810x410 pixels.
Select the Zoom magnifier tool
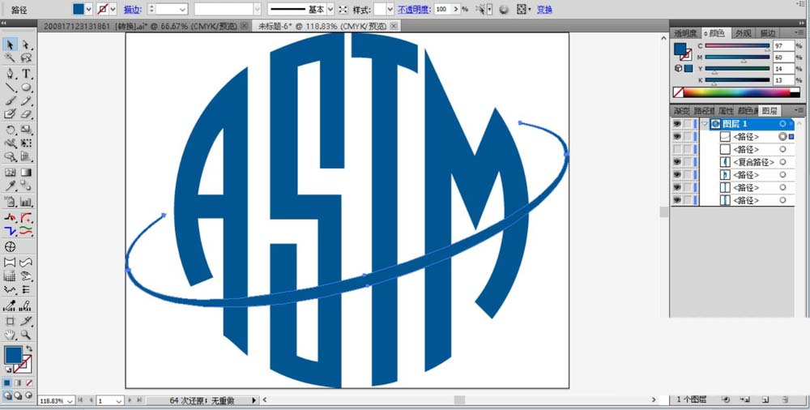27,335
